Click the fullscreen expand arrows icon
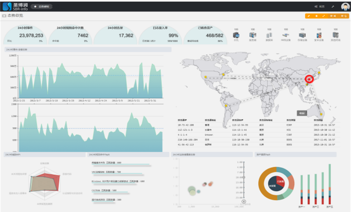The height and width of the screenshot is (212, 351). [323, 16]
